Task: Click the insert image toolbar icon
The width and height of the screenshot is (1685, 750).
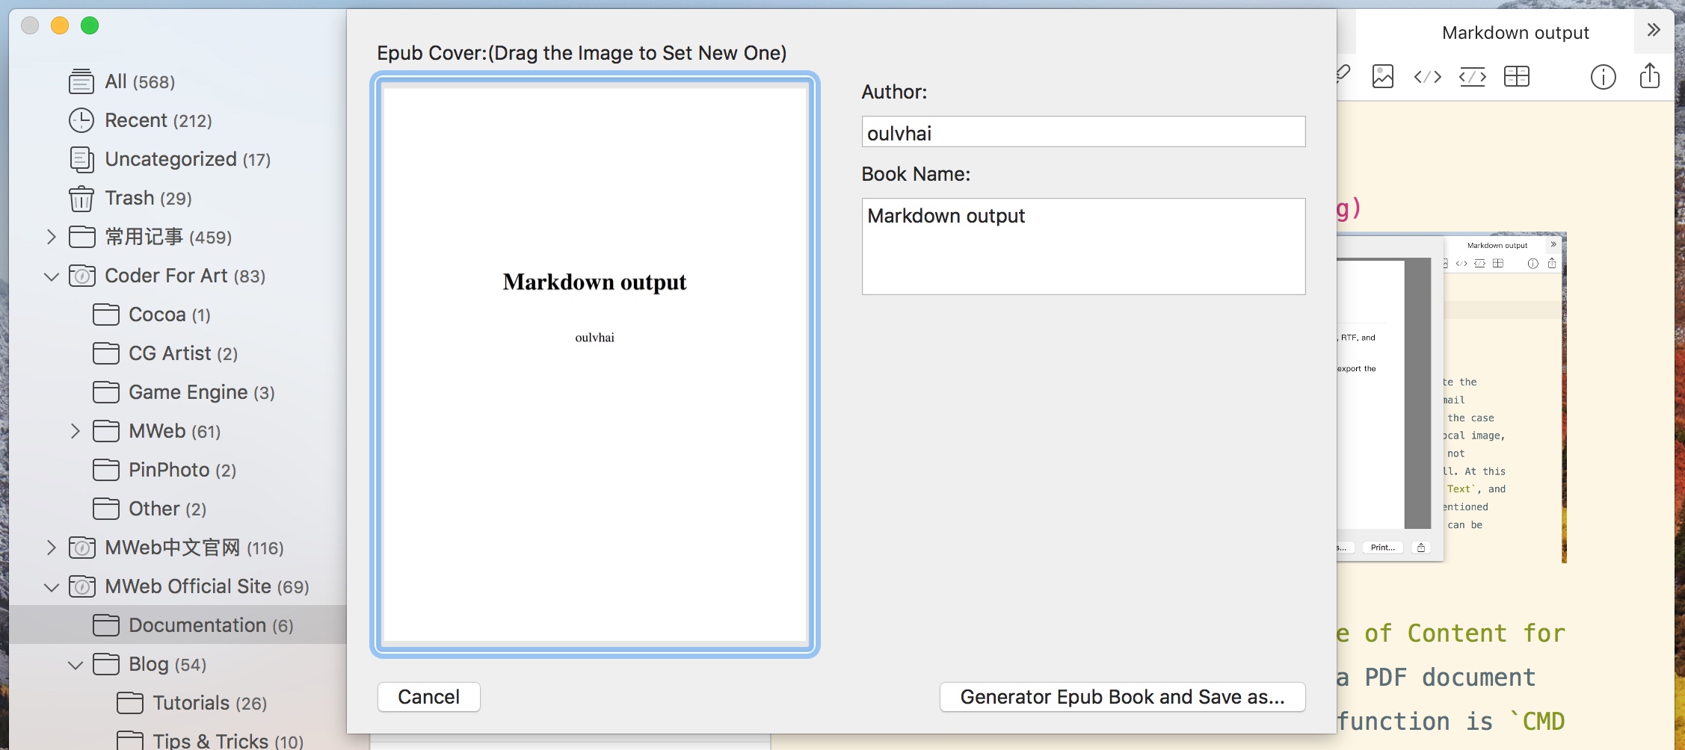Action: pos(1382,76)
